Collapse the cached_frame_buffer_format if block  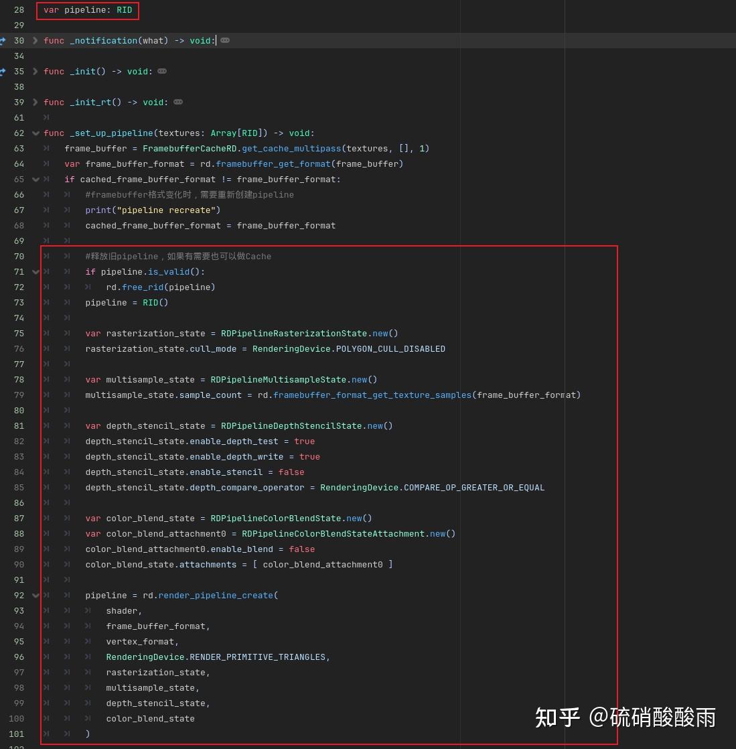[35, 179]
